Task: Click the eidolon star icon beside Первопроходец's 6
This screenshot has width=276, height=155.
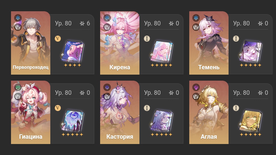Action: coord(82,23)
